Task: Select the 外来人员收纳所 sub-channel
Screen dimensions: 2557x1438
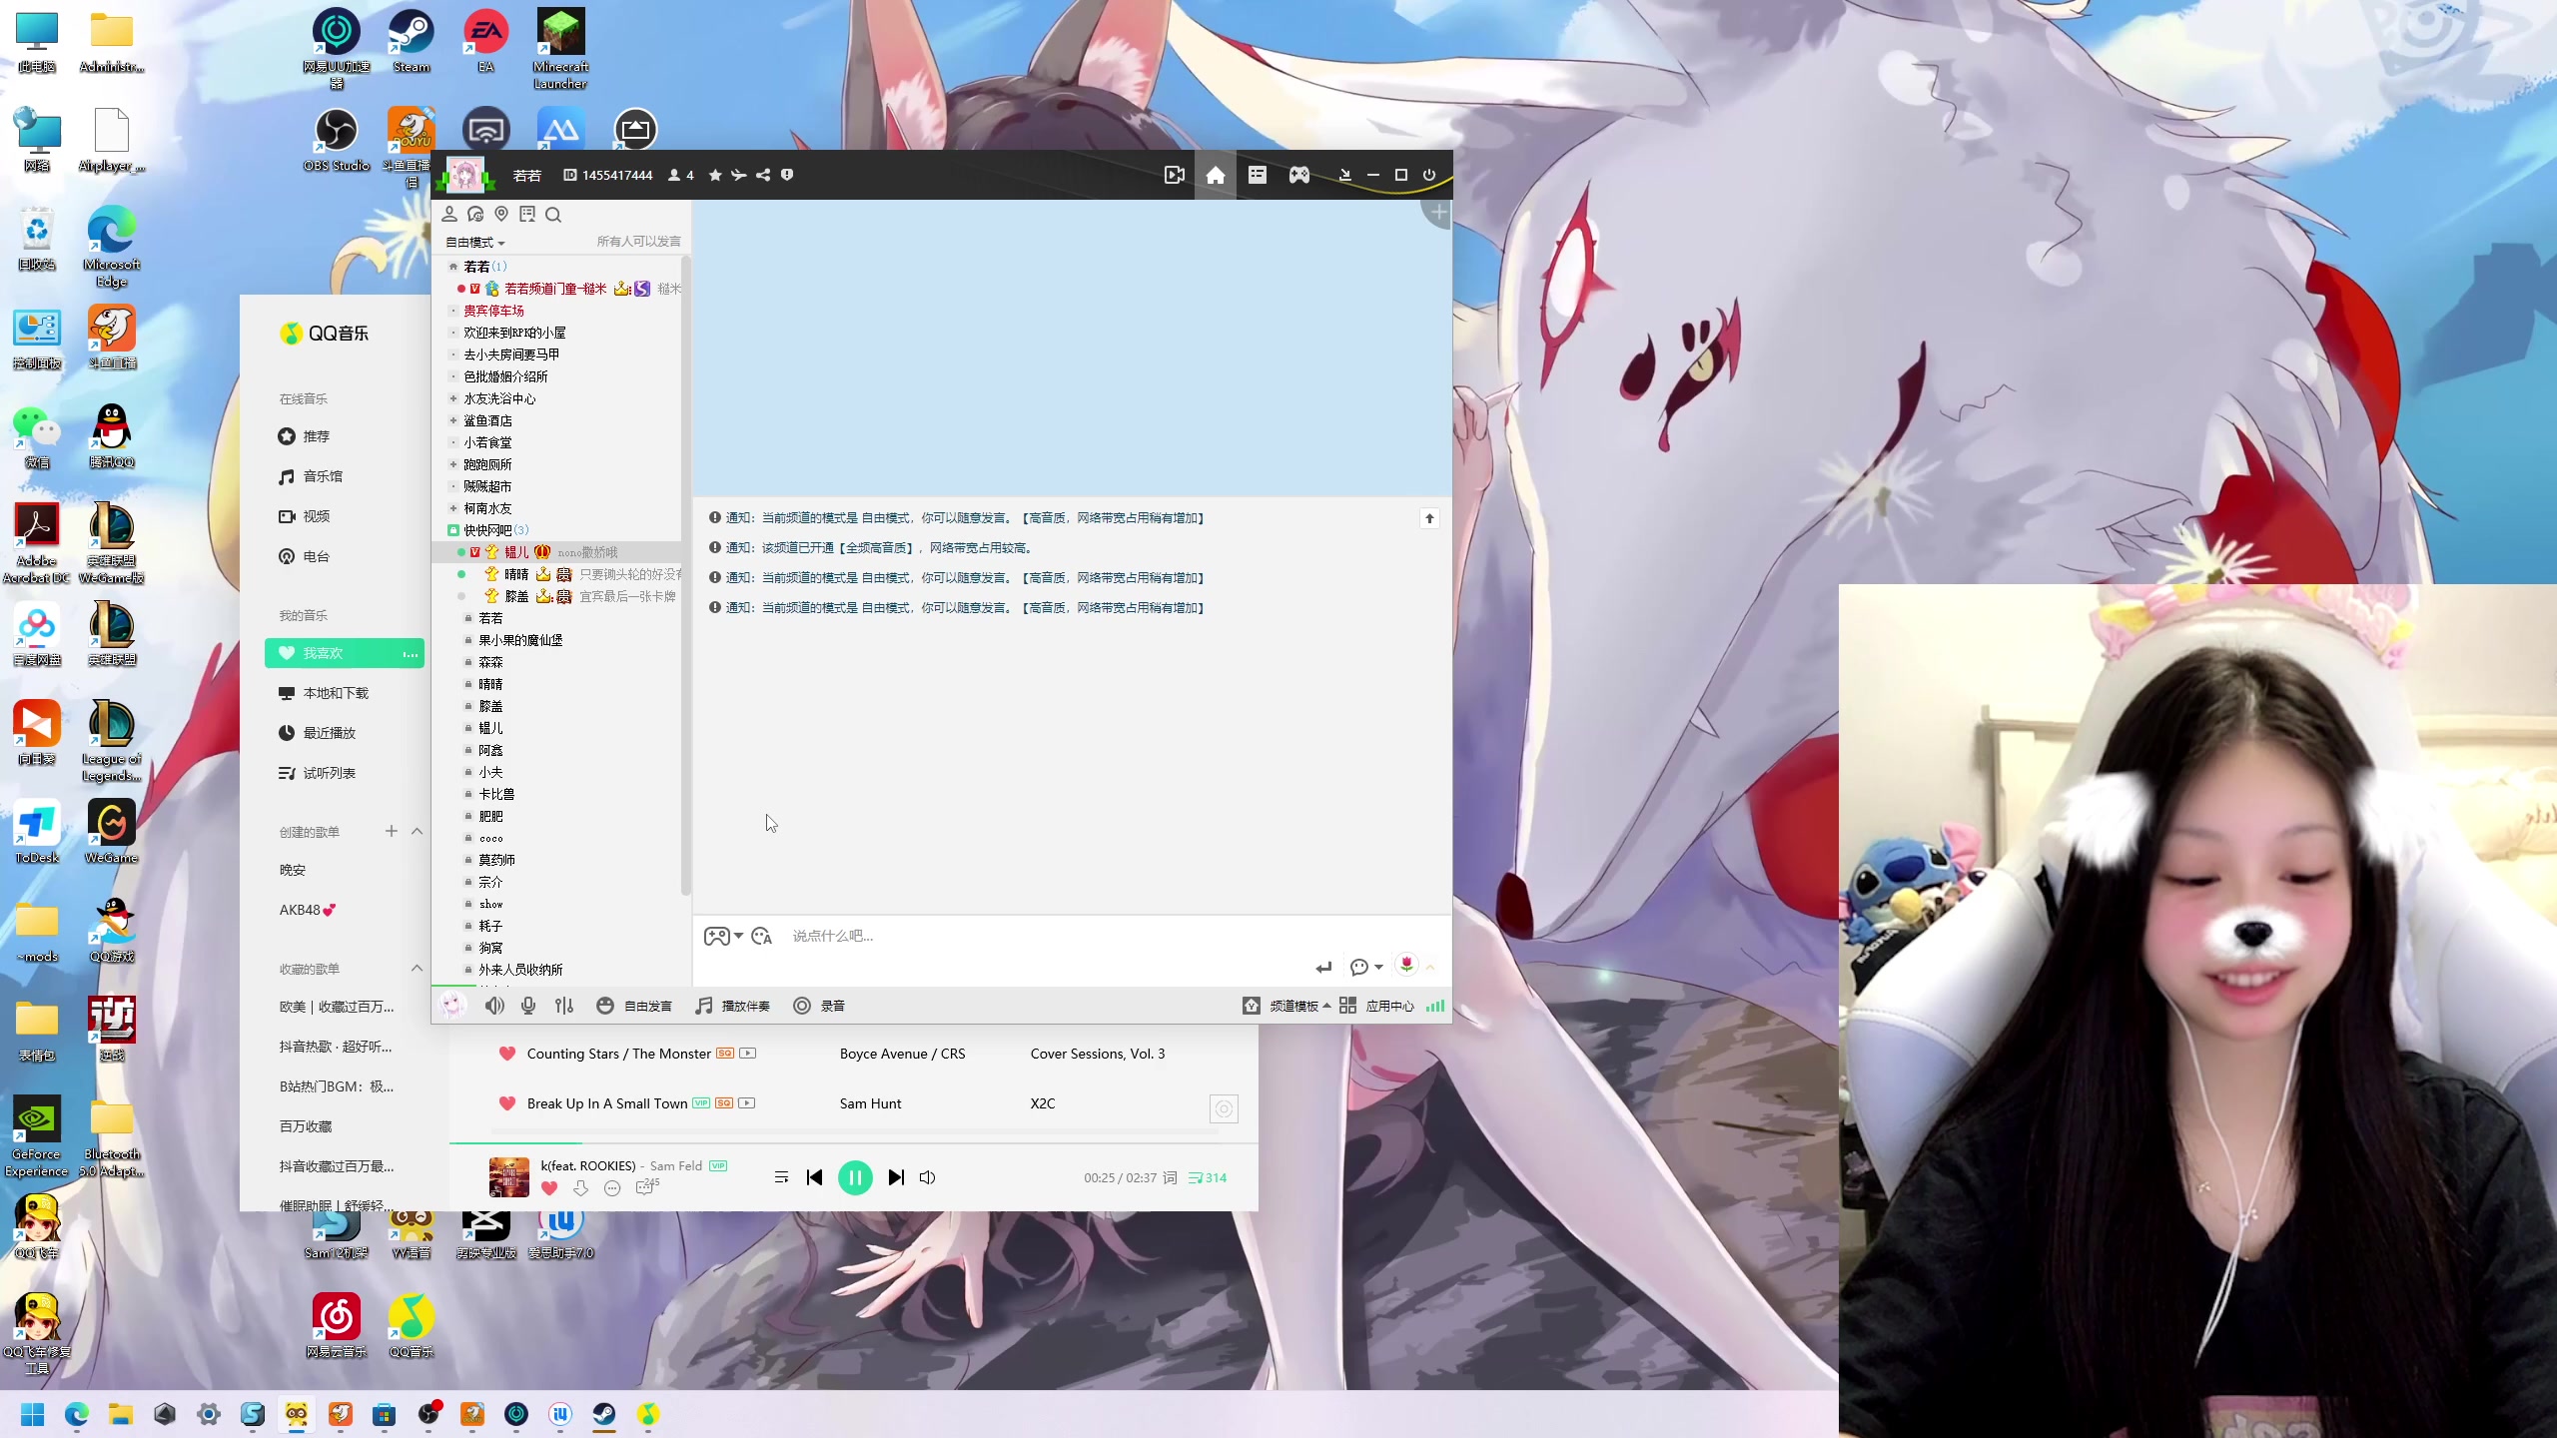Action: coord(520,970)
